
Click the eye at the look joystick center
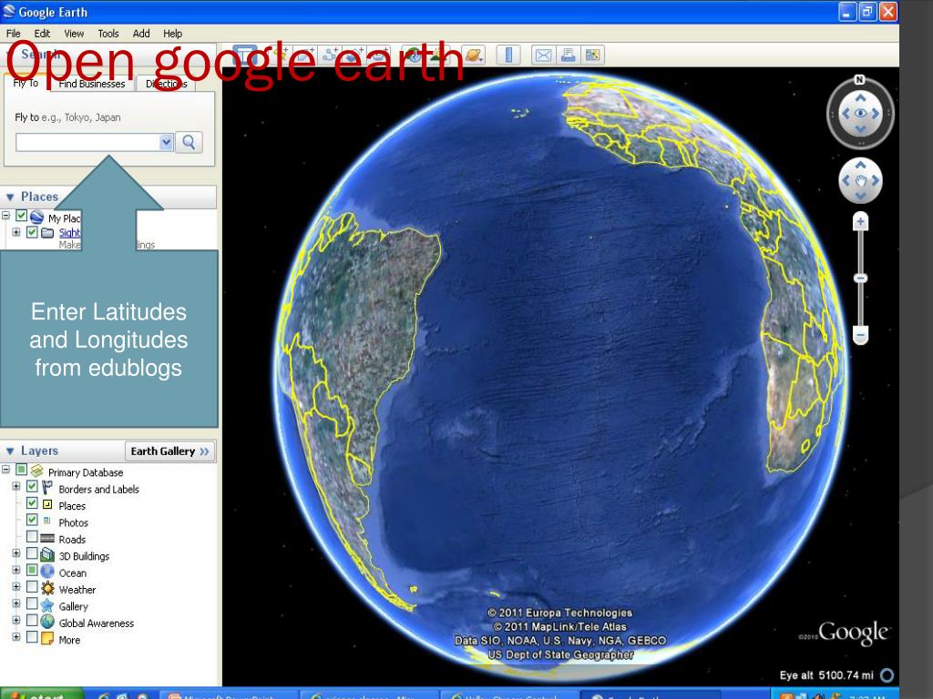(860, 114)
